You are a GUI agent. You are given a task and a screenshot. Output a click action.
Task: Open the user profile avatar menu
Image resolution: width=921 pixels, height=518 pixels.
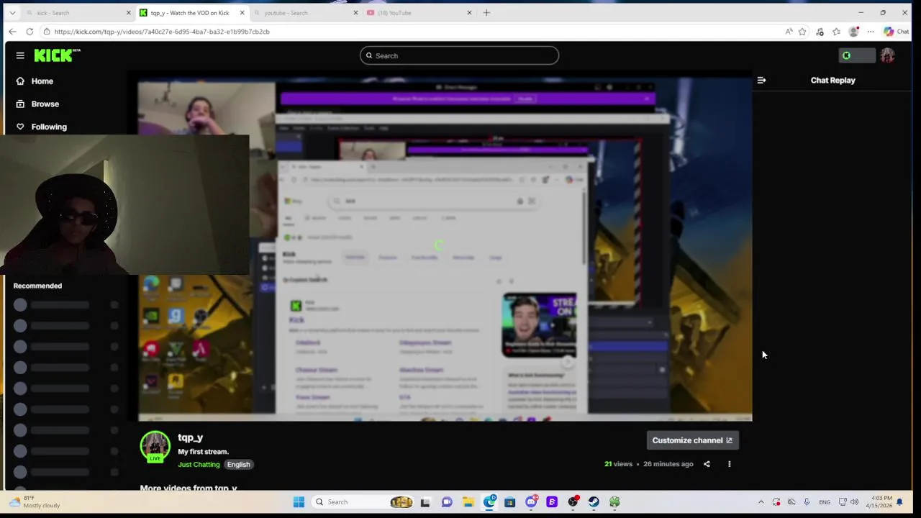[887, 55]
